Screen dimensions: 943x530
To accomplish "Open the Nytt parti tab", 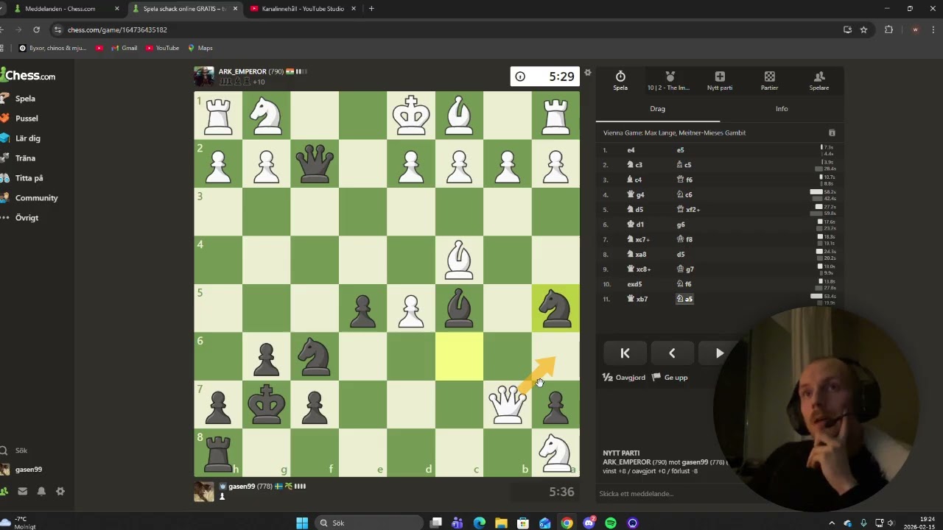I will (x=720, y=81).
